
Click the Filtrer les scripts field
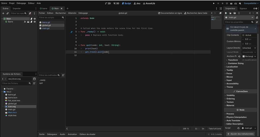(x=51, y=17)
